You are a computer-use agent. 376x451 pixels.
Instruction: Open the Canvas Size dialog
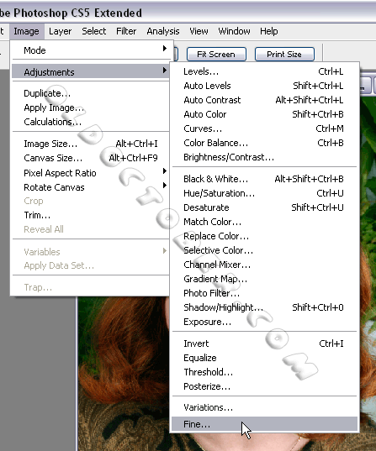[91, 158]
